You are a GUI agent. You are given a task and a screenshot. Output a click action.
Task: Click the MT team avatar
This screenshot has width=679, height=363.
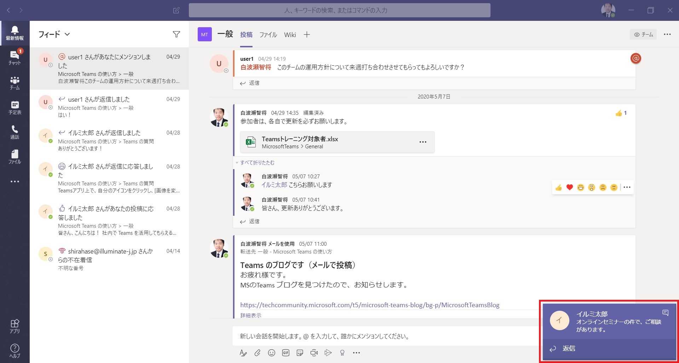tap(204, 34)
